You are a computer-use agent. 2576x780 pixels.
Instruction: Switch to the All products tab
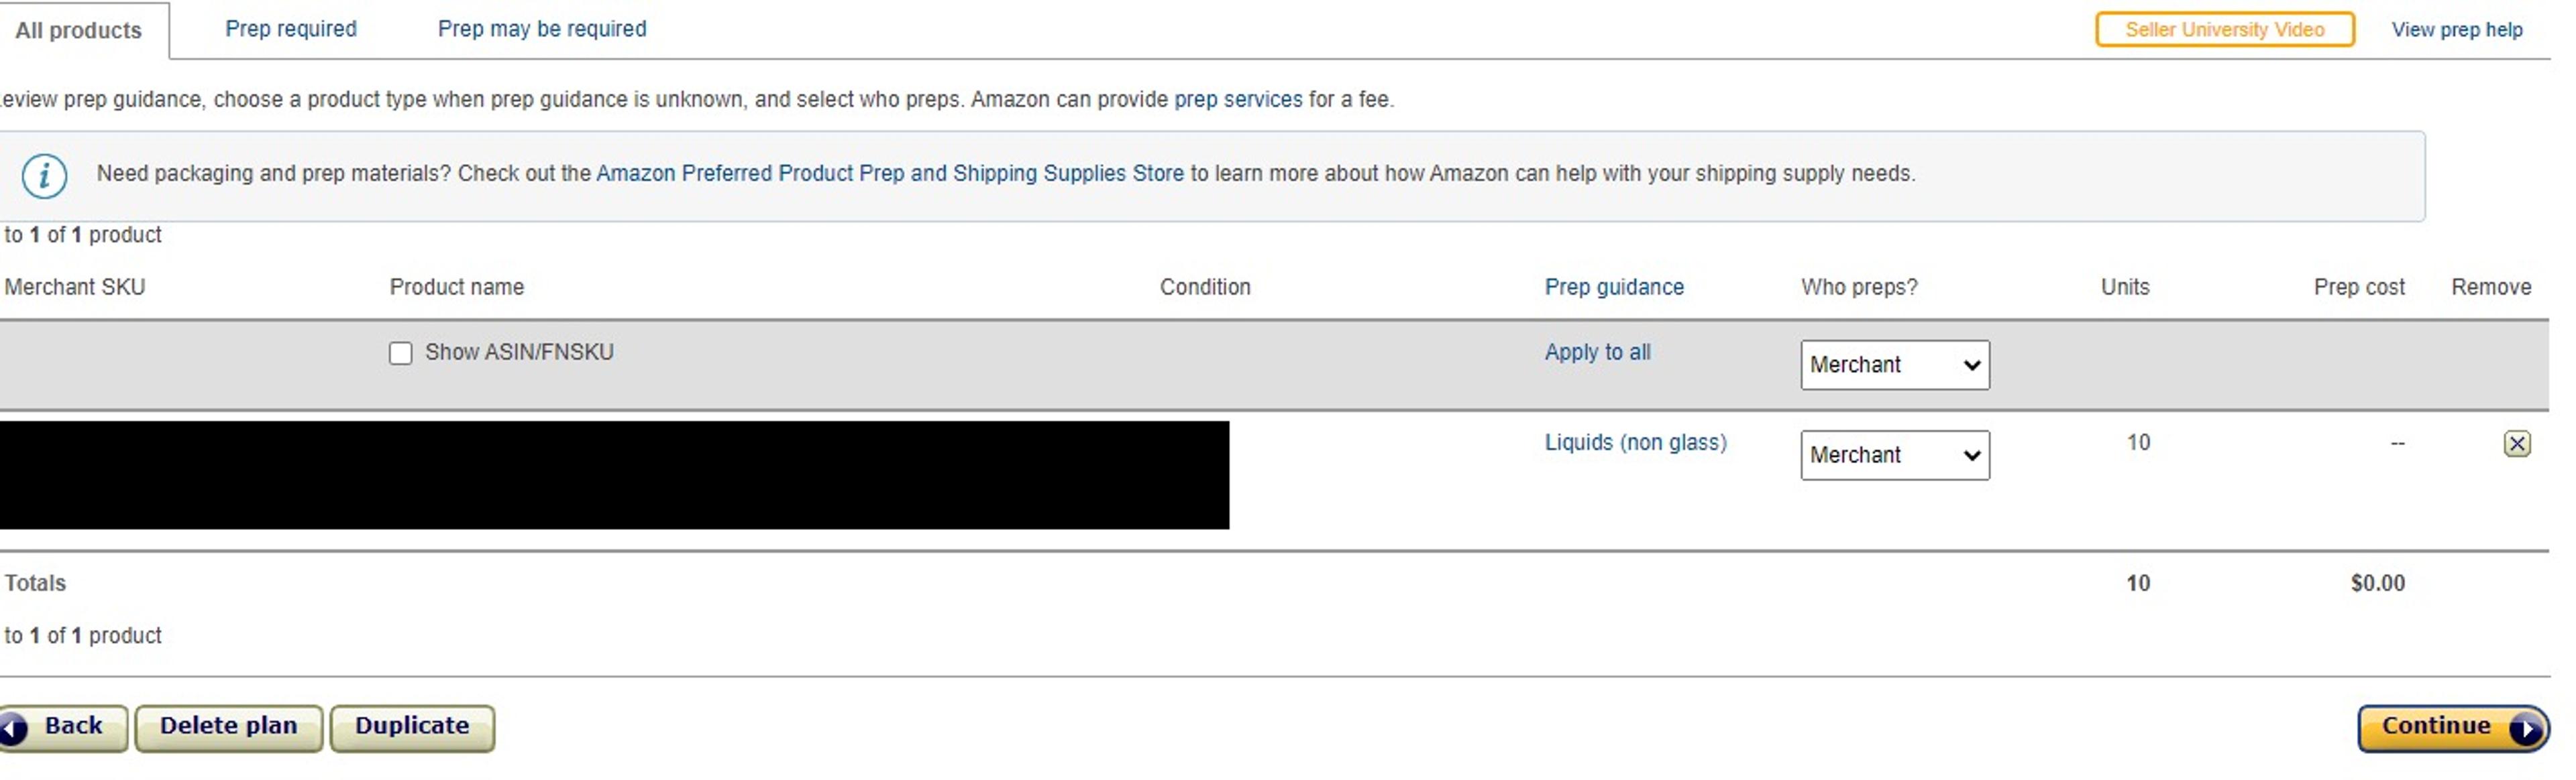78,30
